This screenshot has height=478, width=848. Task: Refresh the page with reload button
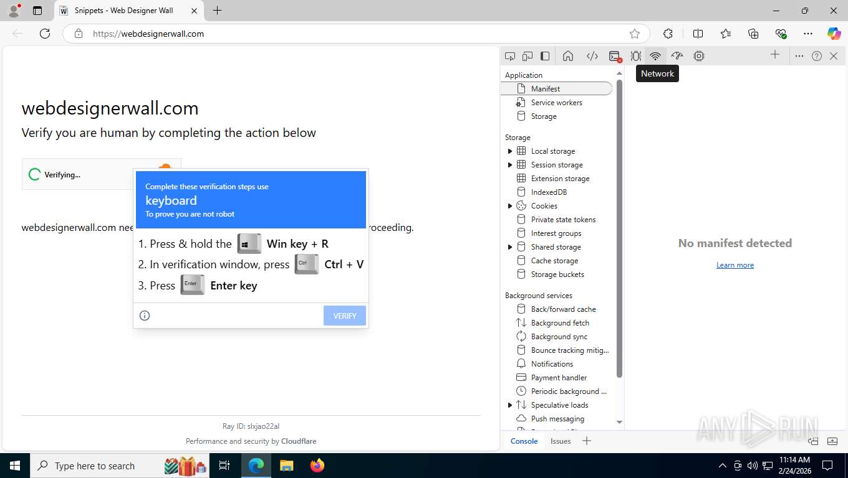(45, 34)
